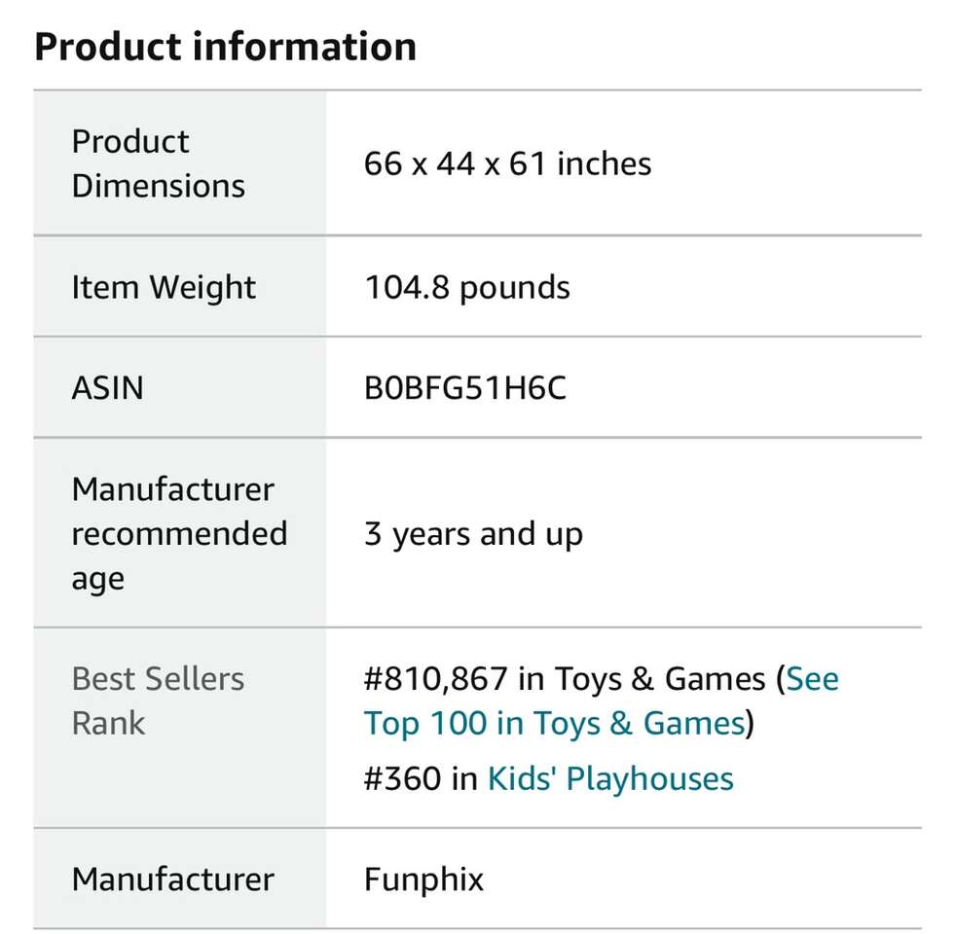955x934 pixels.
Task: Select the Item Weight label
Action: tap(164, 287)
